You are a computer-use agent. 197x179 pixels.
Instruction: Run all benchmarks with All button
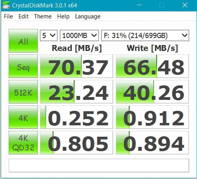(x=23, y=41)
